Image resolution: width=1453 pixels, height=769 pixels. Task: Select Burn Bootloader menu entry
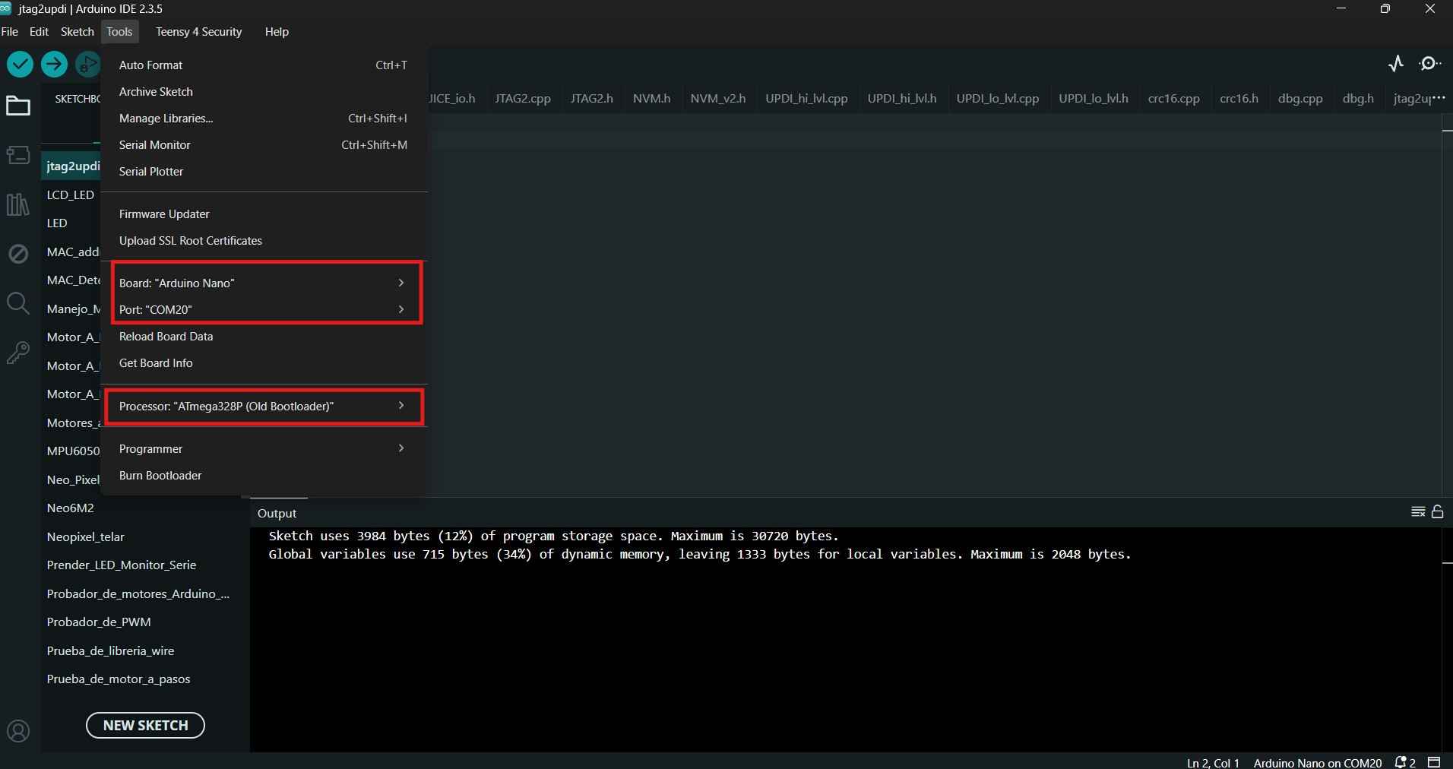click(263, 476)
